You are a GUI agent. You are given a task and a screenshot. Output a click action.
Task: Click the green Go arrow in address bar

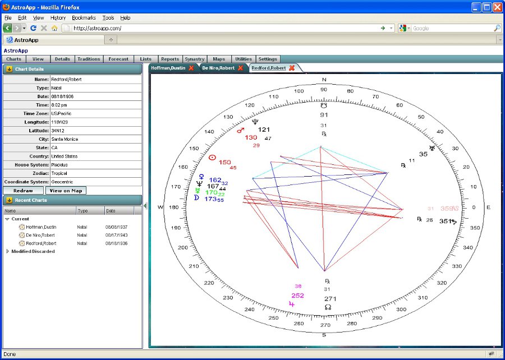[x=383, y=28]
